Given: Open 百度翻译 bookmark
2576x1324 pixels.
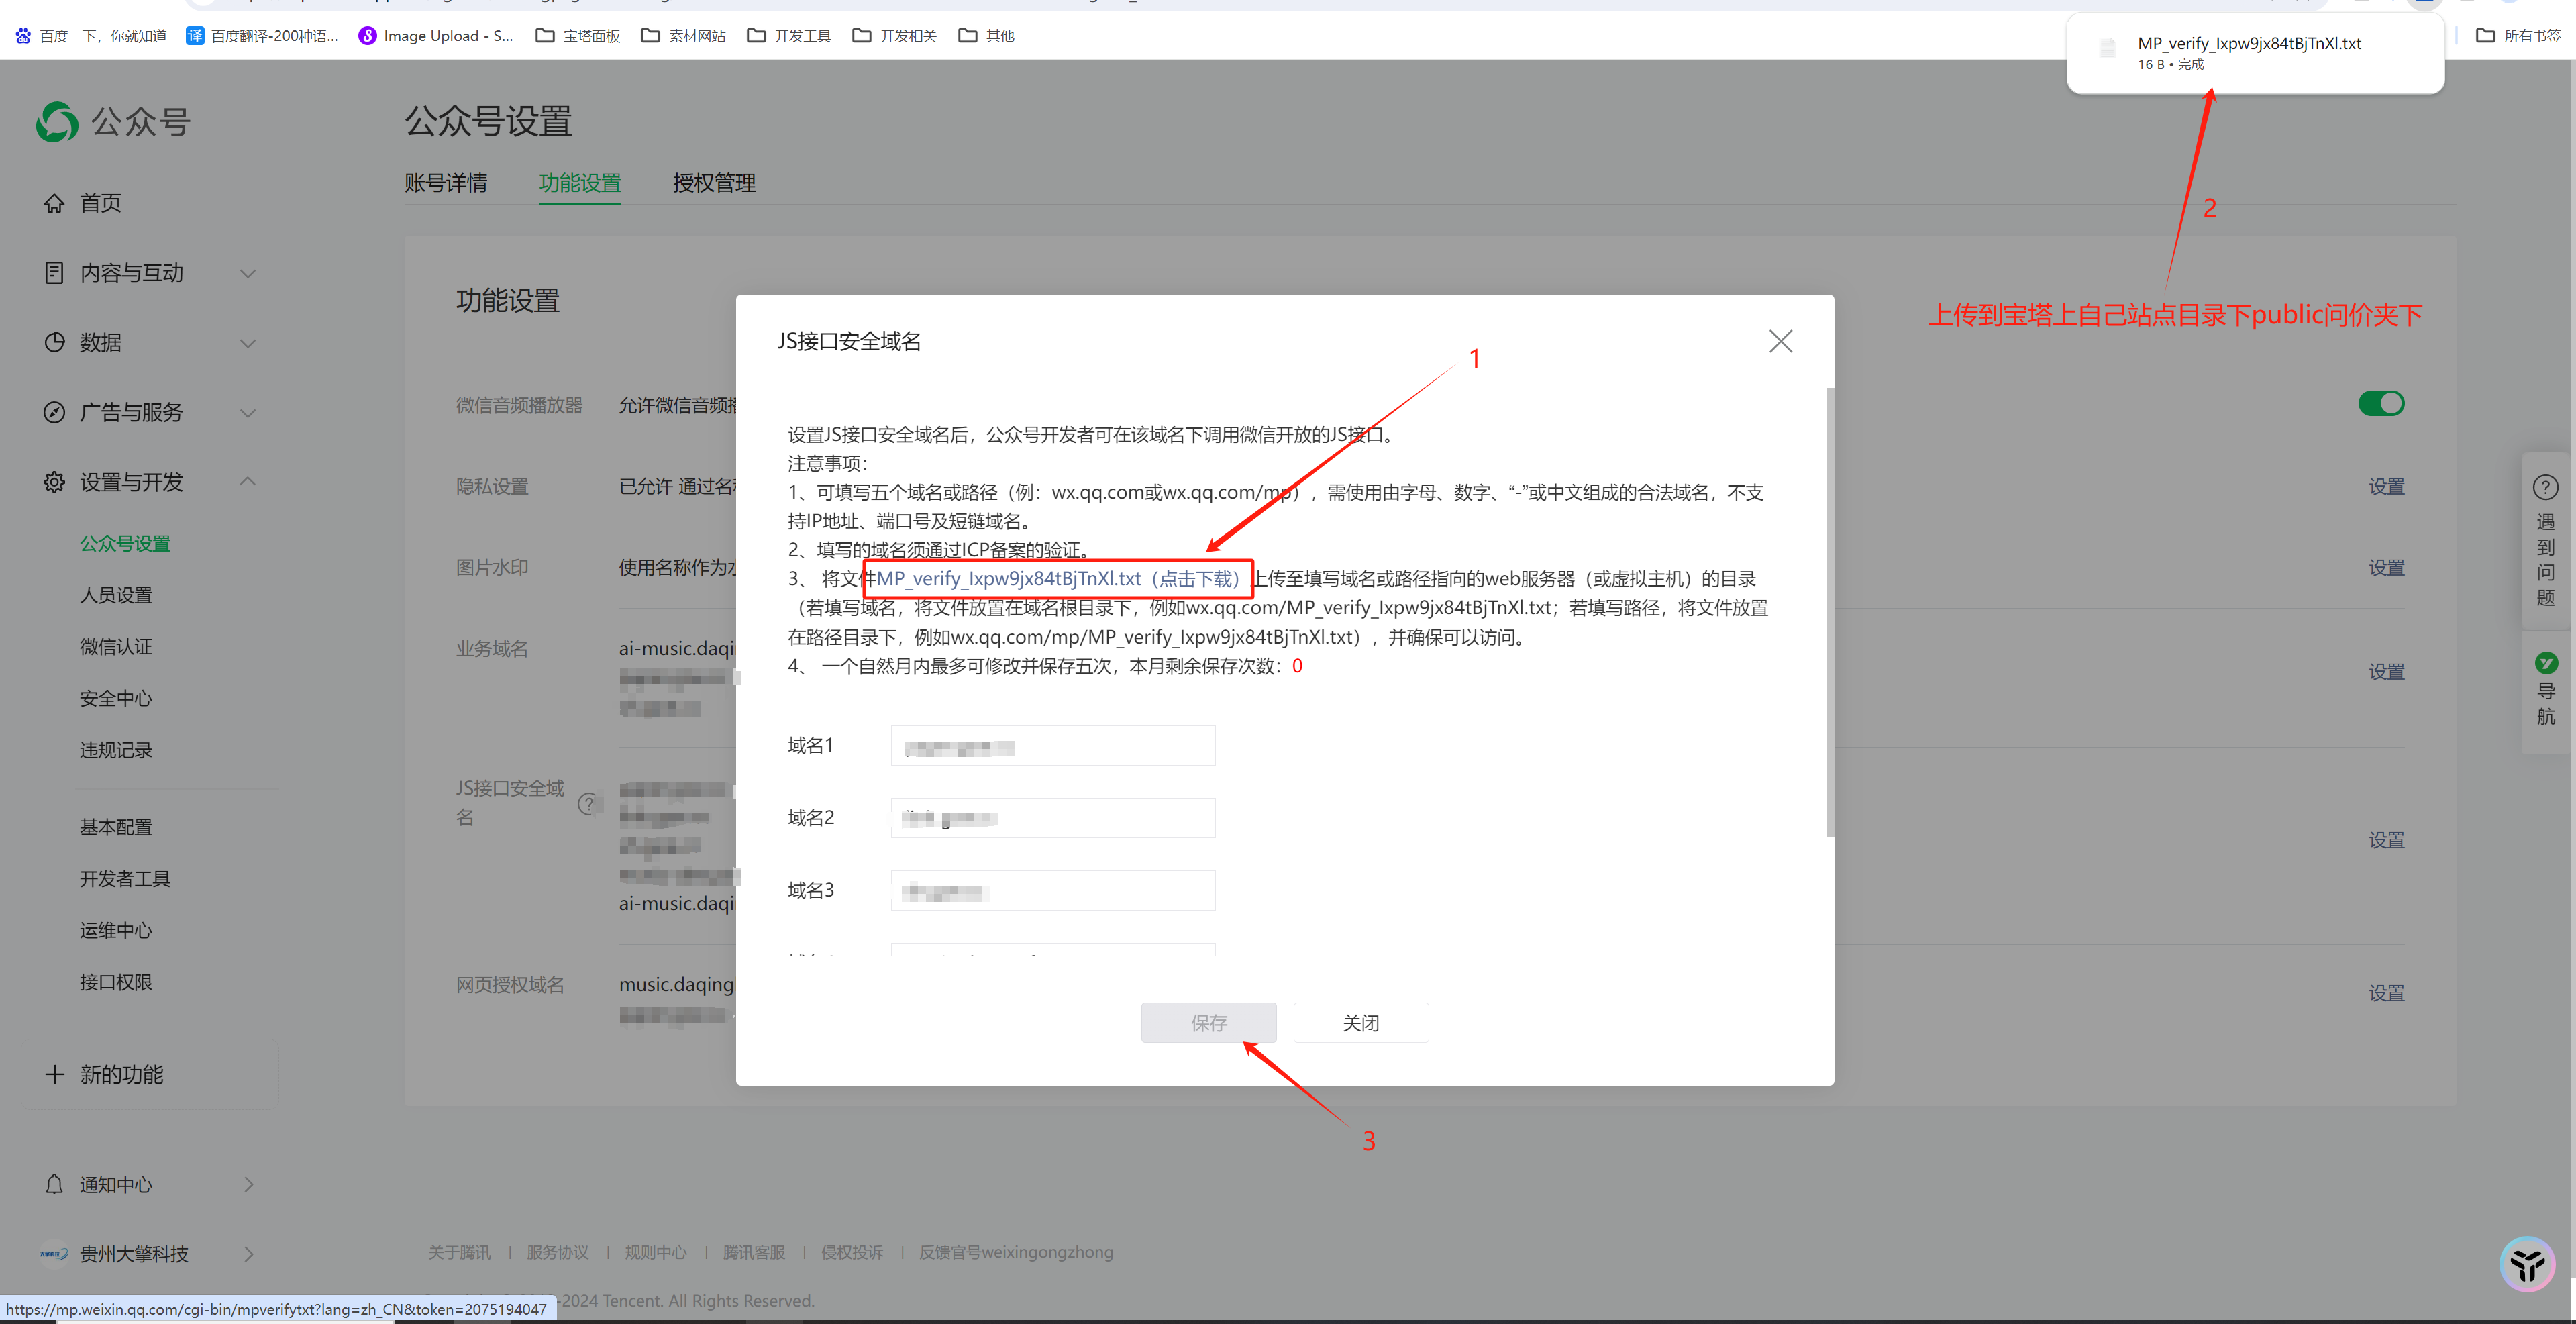Looking at the screenshot, I should tap(262, 36).
